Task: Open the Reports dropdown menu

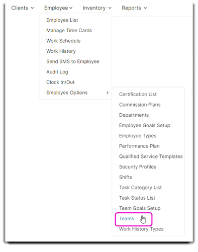Action: (x=134, y=8)
